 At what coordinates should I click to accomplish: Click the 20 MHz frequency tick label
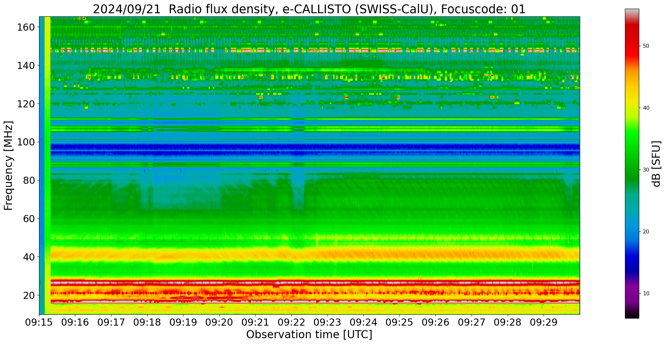click(29, 295)
